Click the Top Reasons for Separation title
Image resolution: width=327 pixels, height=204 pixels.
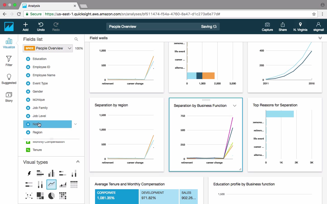(x=275, y=105)
